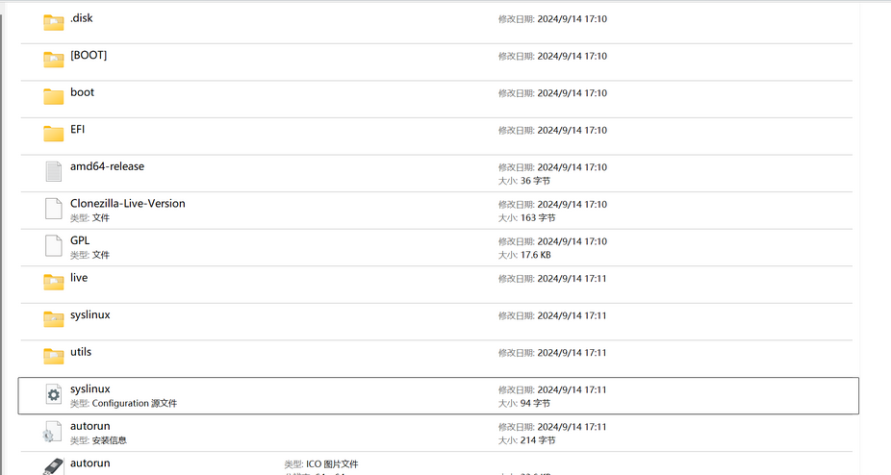Select the syslinux configuration gear icon
This screenshot has height=475, width=891.
pos(54,394)
